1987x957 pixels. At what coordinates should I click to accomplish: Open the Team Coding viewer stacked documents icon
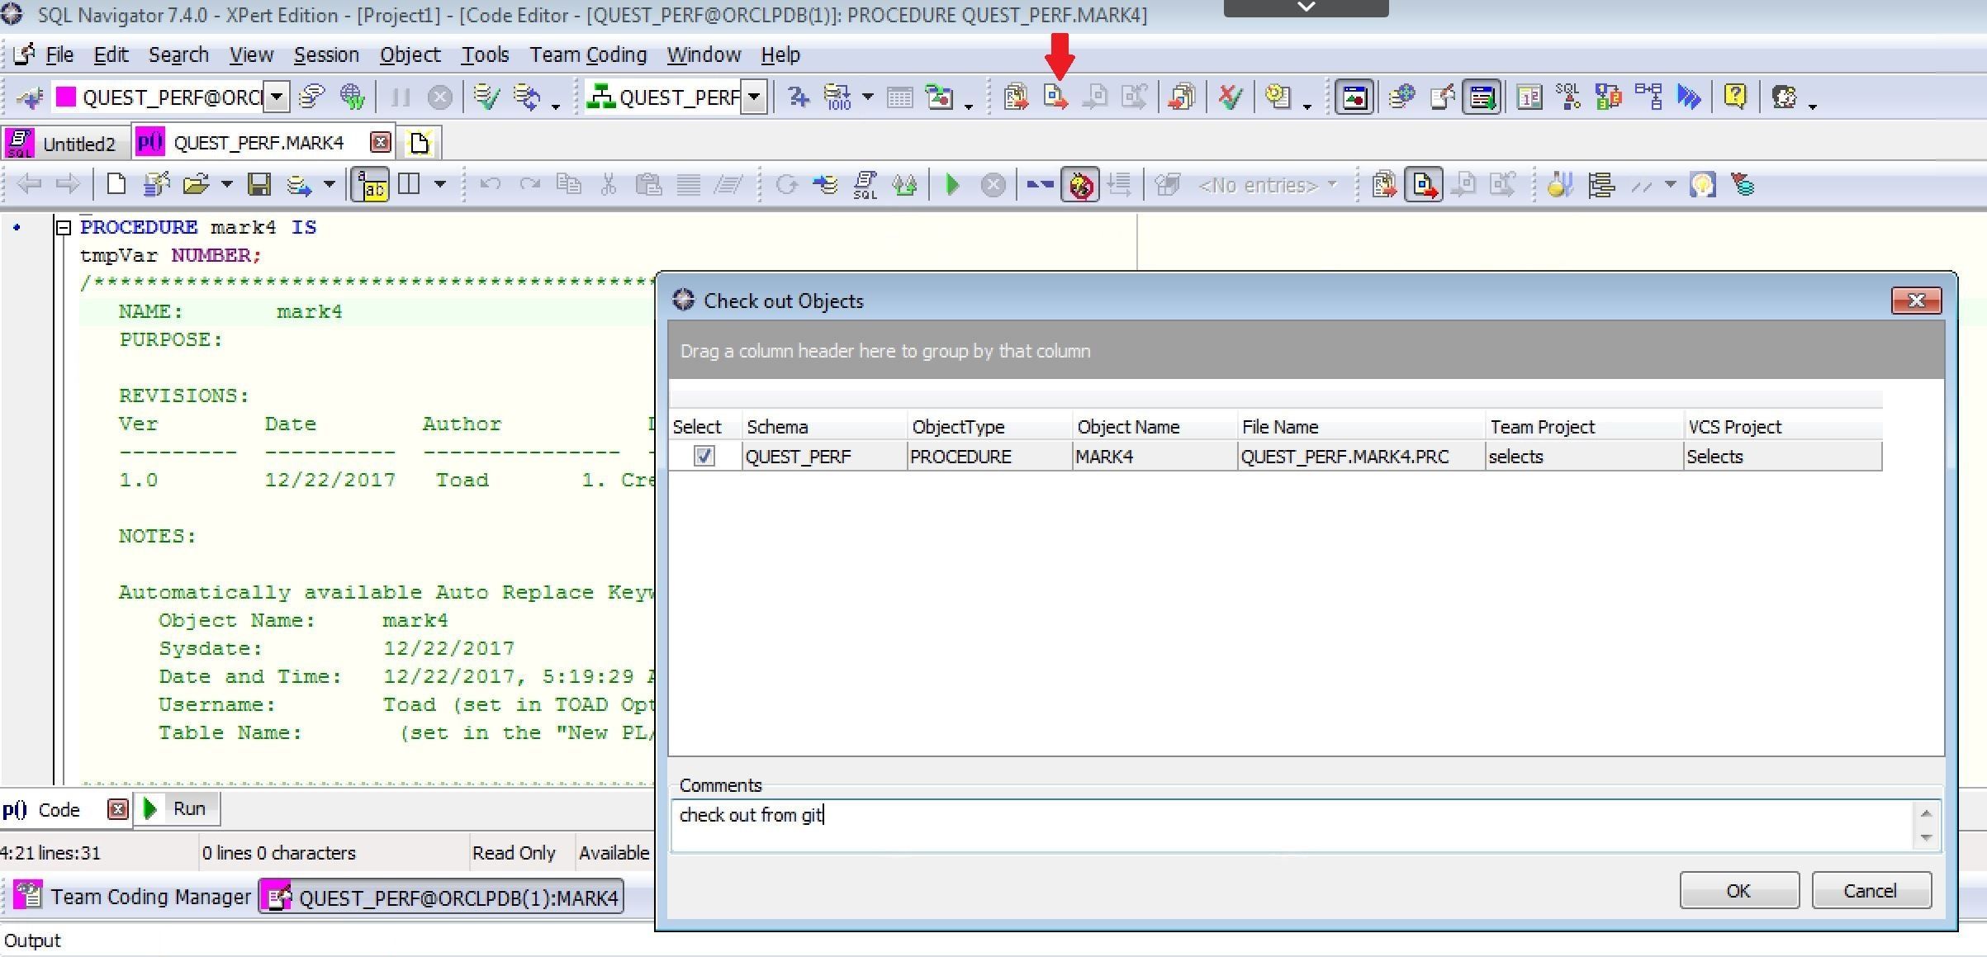(x=1182, y=97)
